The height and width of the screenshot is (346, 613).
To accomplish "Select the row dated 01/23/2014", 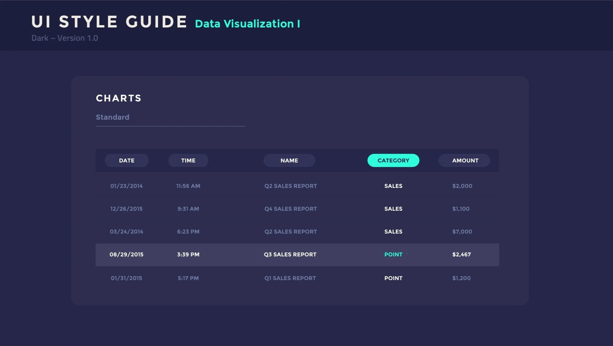I will [126, 186].
